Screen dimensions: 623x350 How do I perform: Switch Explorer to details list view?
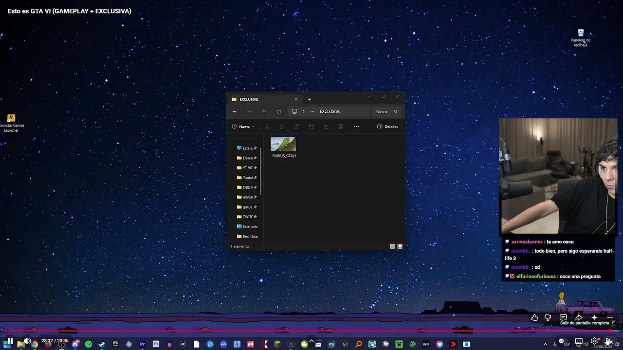(x=392, y=246)
